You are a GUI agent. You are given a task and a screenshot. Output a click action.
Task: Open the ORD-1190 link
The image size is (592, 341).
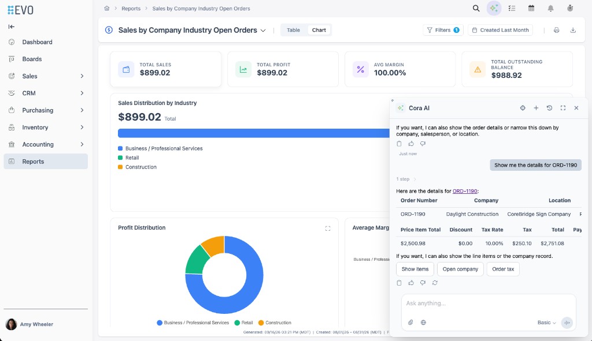465,191
